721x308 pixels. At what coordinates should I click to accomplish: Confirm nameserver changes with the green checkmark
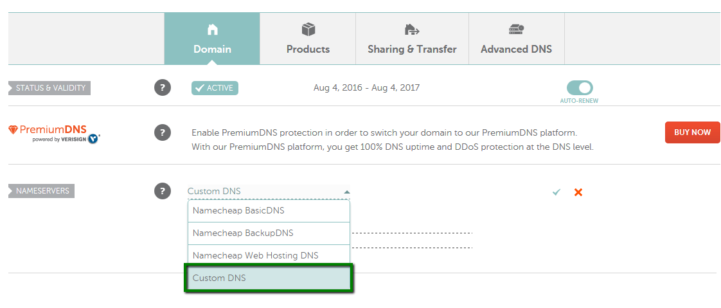click(556, 192)
